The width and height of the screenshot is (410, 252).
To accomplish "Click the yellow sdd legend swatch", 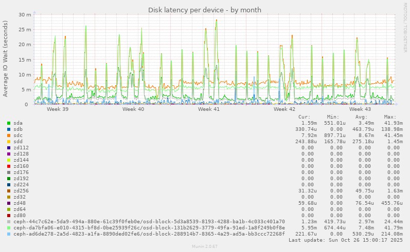I will (9, 142).
